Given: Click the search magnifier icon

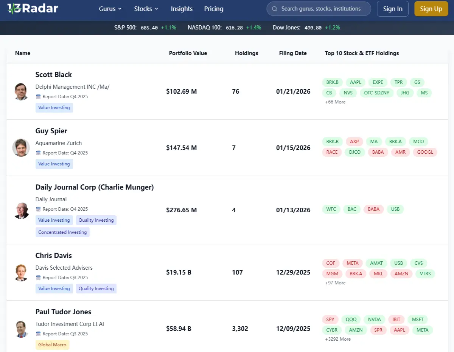Looking at the screenshot, I should [274, 9].
